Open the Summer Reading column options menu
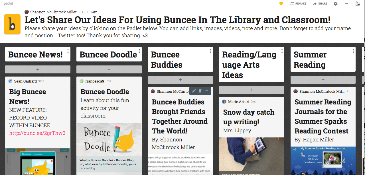The height and width of the screenshot is (175, 365). pos(353,51)
